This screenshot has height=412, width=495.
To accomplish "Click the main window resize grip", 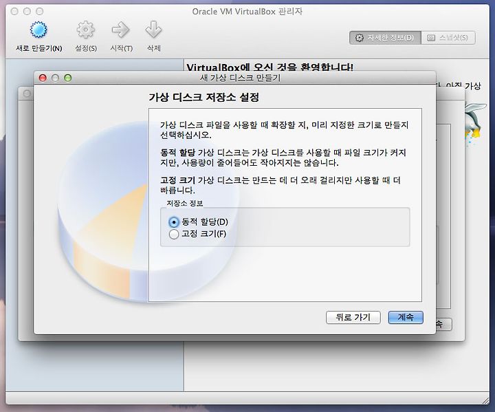I will click(485, 400).
